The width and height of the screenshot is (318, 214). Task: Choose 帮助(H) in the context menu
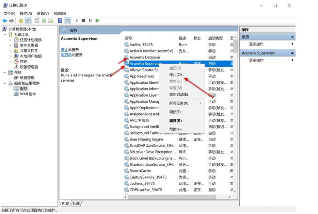pyautogui.click(x=182, y=129)
